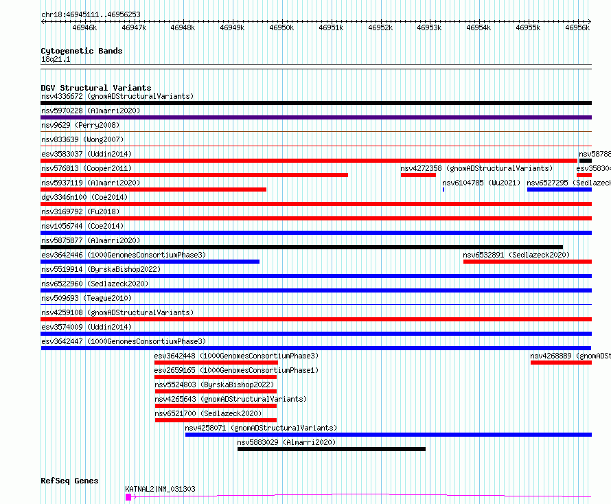
Task: Open the nsv9629 (Perry2008) variant
Action: 80,125
